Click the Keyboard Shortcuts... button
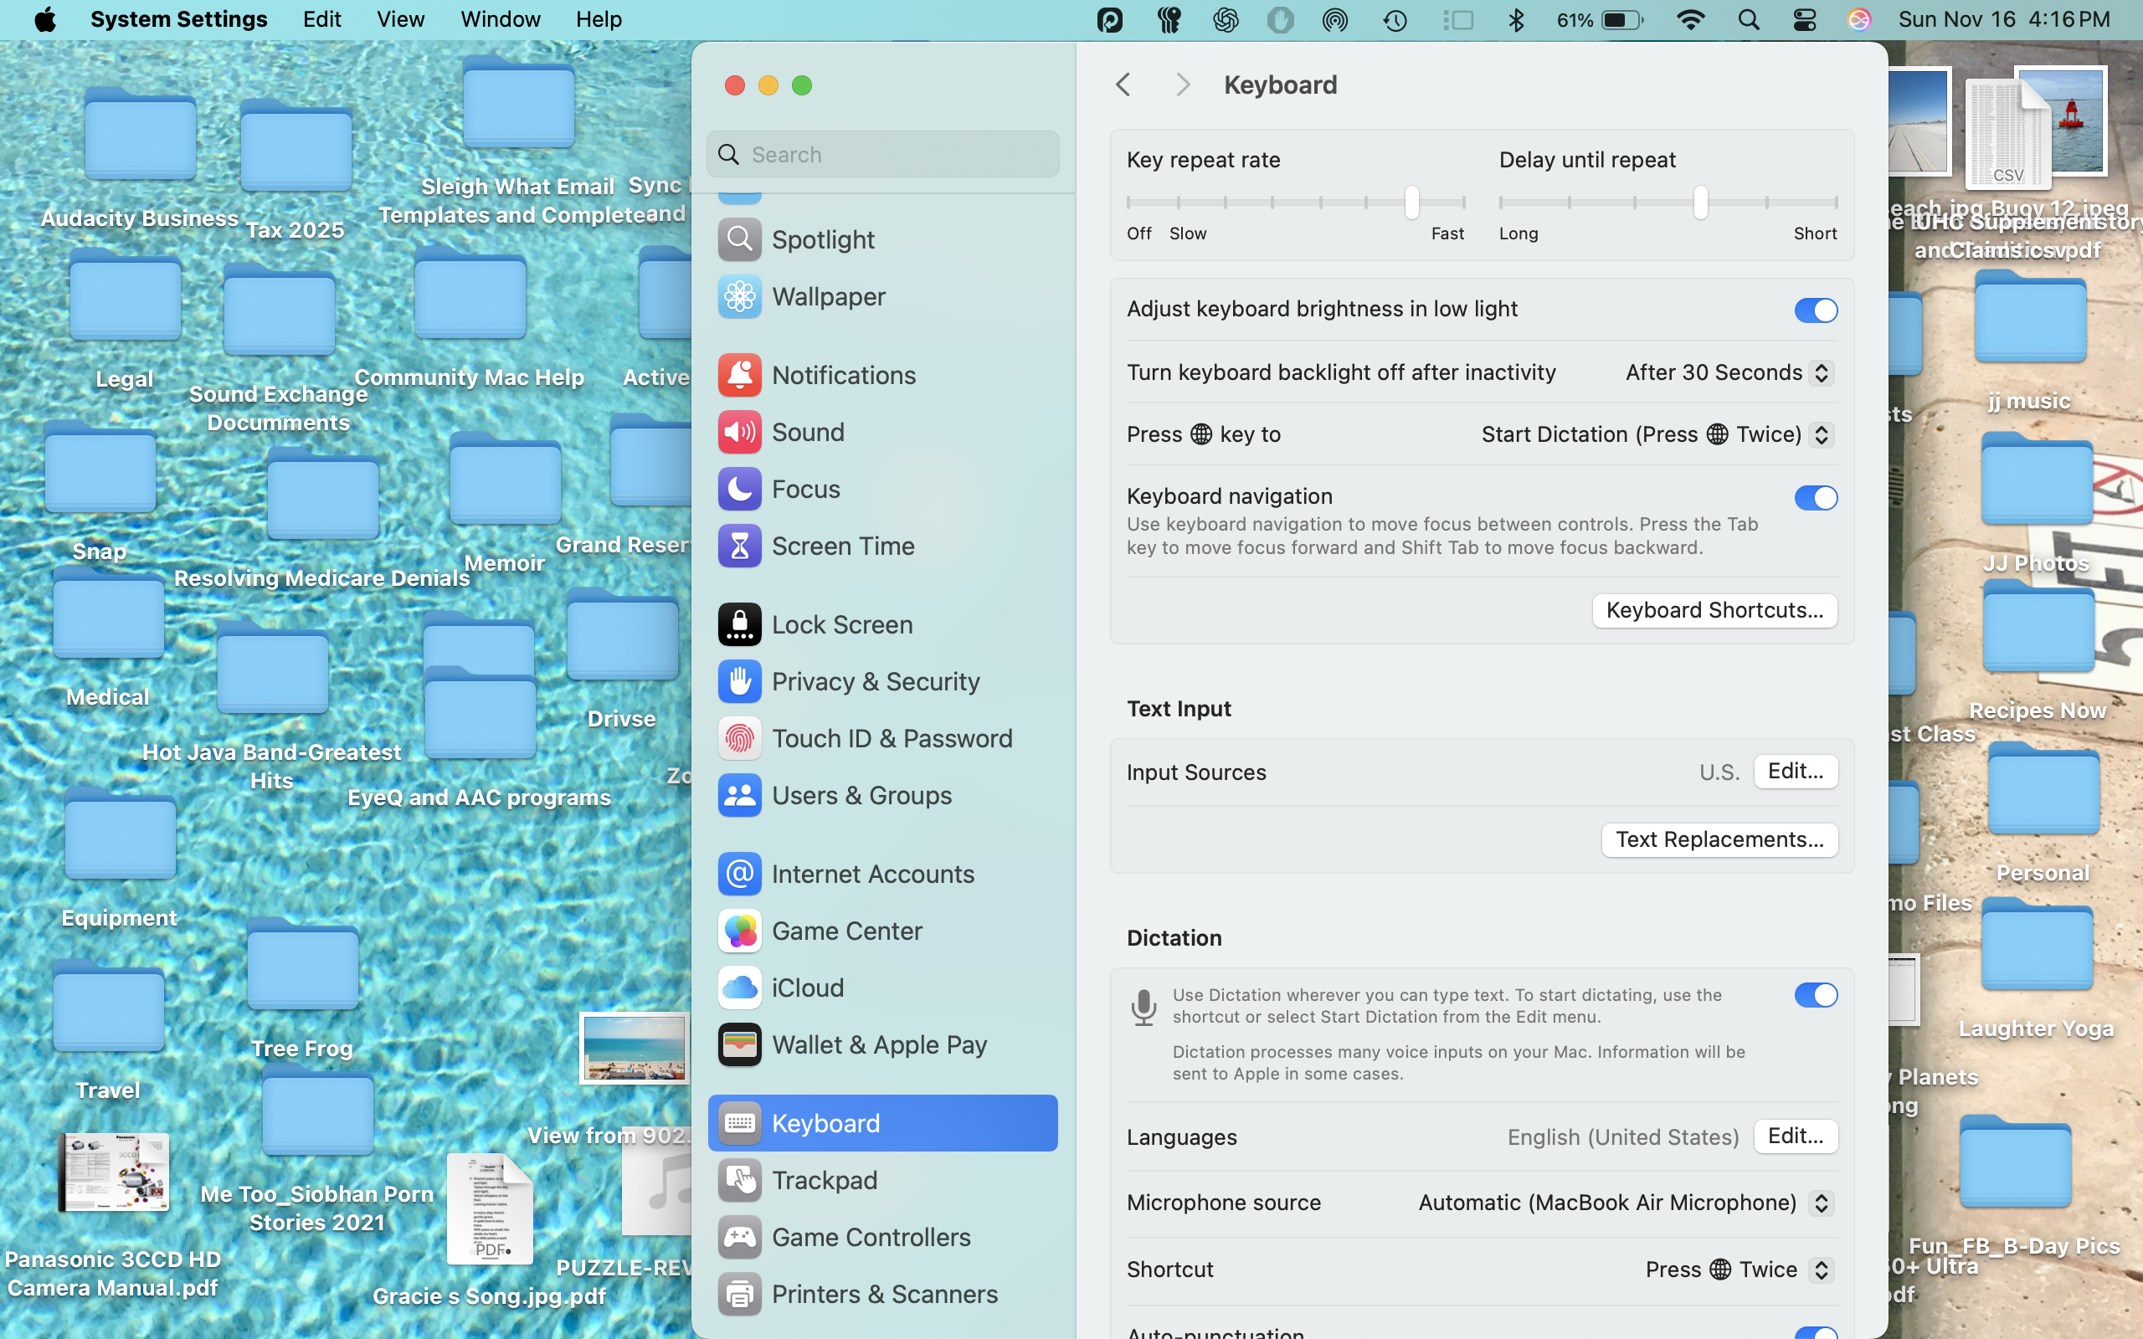The width and height of the screenshot is (2143, 1339). pos(1714,610)
